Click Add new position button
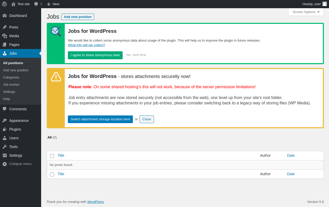Screen dimensions: 329x207 coord(78,17)
